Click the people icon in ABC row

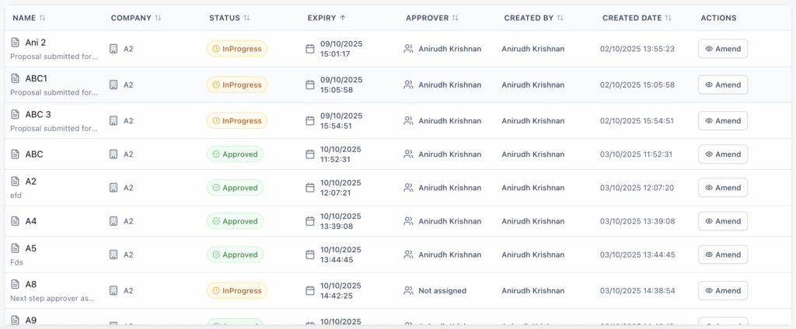tap(408, 154)
